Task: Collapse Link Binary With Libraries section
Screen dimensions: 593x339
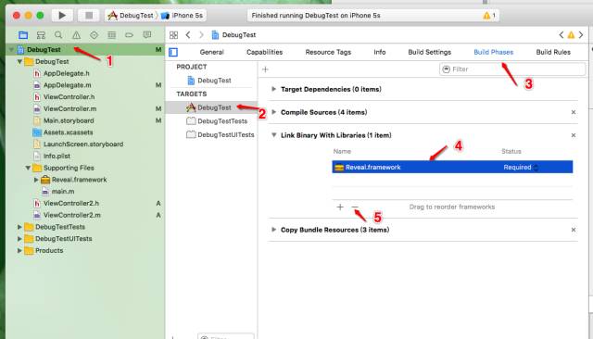Action: (x=274, y=135)
